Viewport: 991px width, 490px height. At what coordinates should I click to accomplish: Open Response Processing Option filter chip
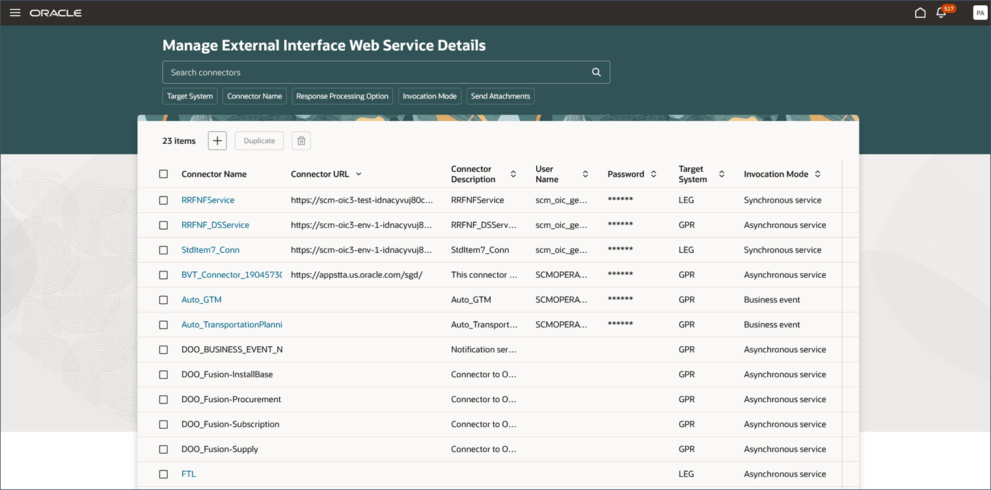[x=342, y=96]
